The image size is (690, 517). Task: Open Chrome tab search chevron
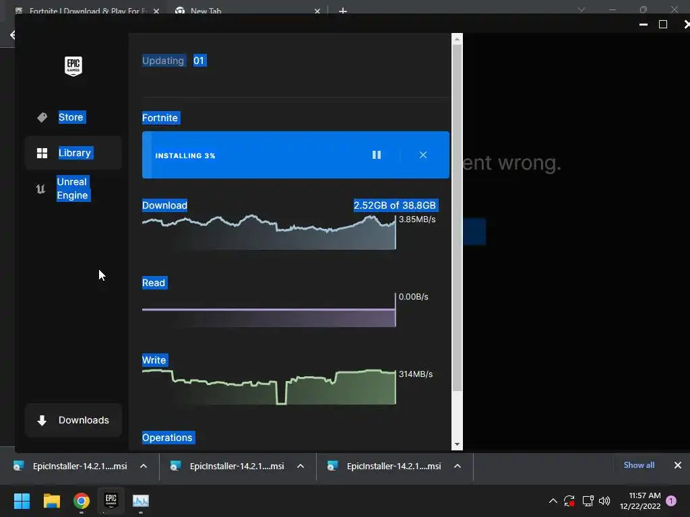582,9
